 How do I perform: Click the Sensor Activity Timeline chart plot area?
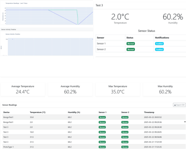[x=50, y=47]
